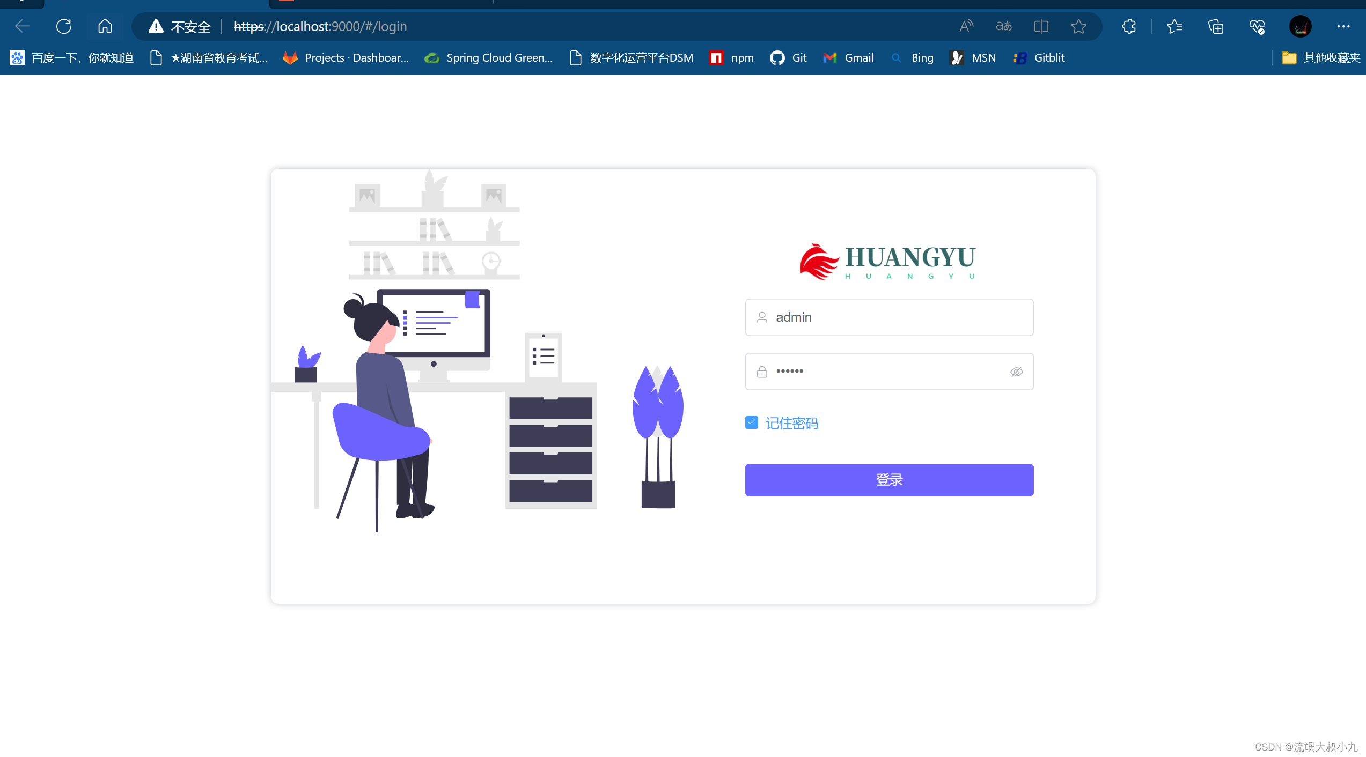The height and width of the screenshot is (757, 1366).
Task: Open the browser home page
Action: pos(105,26)
